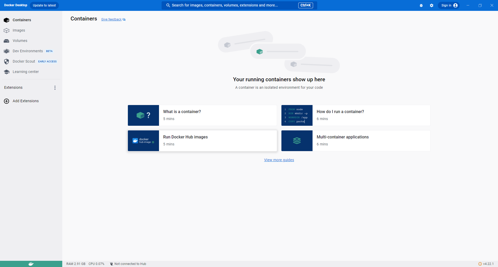
Task: Click the Not connected to Hub icon
Action: point(111,264)
